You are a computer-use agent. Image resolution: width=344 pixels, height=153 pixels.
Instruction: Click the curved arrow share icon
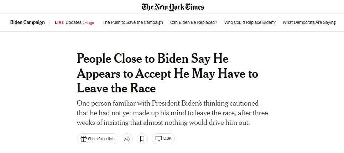(127, 139)
